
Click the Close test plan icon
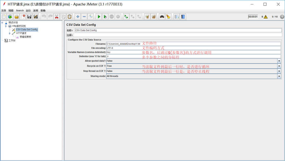pos(23,17)
